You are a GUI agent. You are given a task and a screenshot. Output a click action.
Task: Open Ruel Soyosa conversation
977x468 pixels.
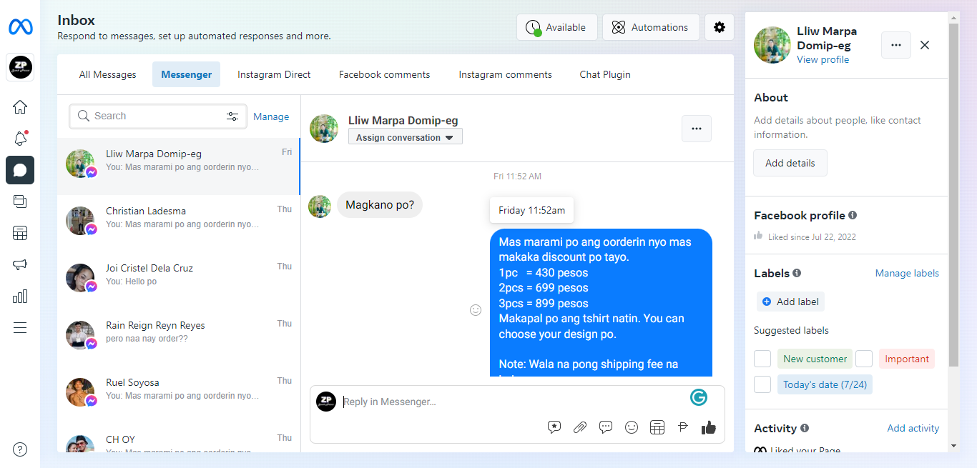click(x=179, y=395)
